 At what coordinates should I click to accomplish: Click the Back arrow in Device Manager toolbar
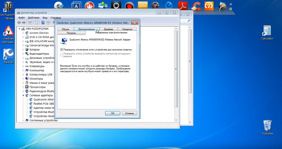(x=19, y=23)
